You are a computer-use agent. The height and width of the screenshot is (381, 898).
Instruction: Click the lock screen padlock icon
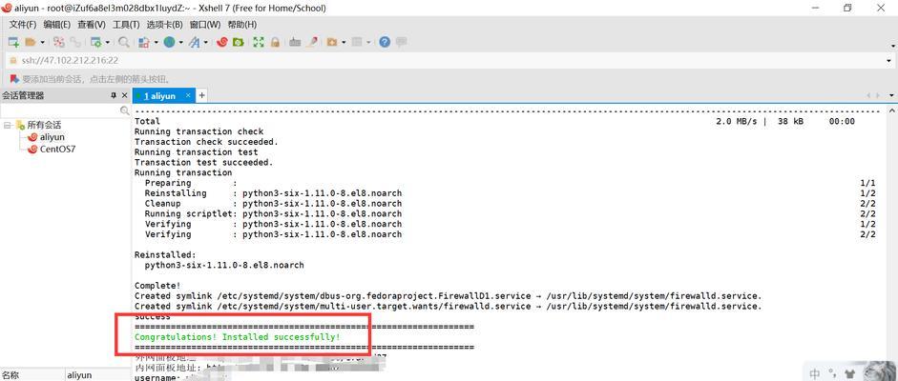pyautogui.click(x=275, y=42)
